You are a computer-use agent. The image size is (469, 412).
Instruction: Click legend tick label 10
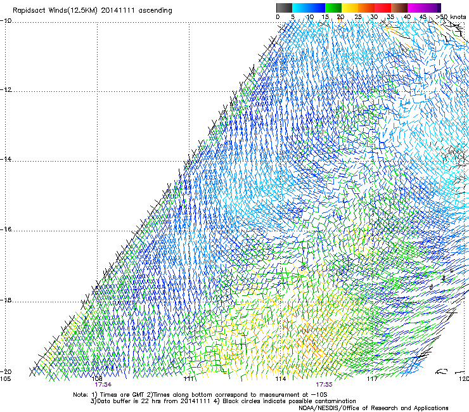point(310,17)
